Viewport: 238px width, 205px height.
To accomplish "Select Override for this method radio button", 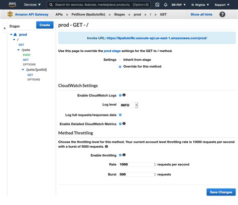I will [120, 67].
